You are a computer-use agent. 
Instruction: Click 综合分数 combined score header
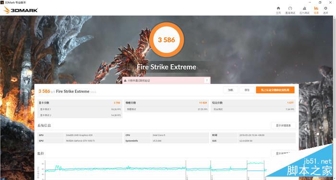(x=217, y=103)
